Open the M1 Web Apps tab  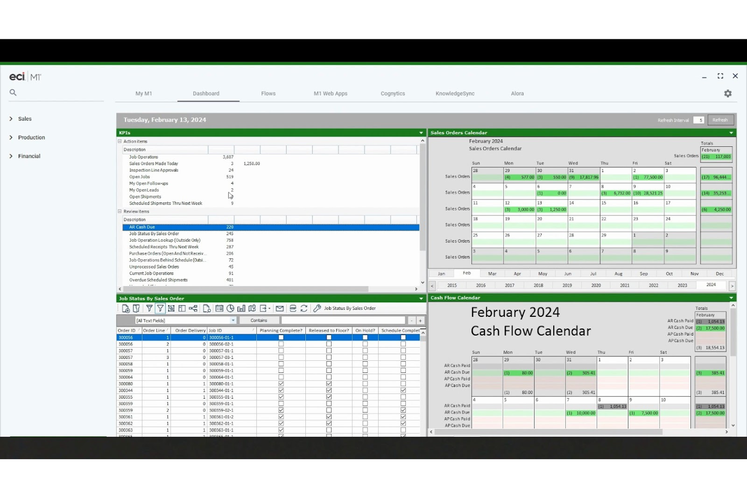[x=331, y=93]
